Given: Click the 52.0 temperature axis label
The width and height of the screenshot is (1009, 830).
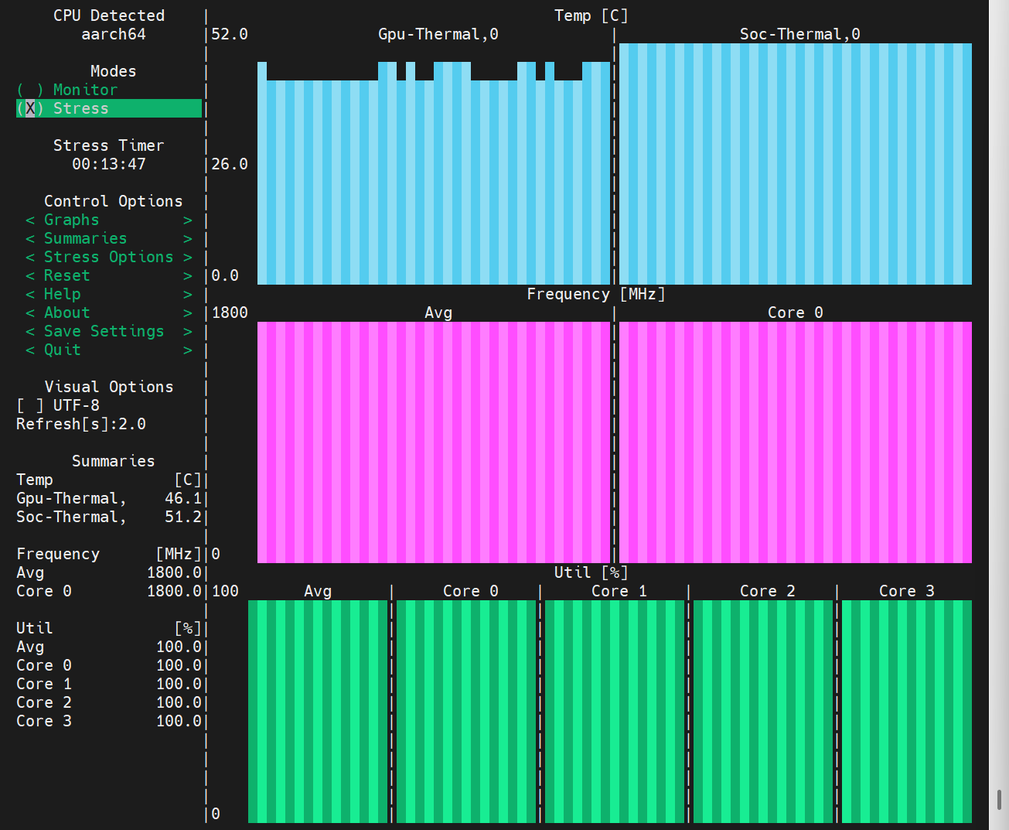Looking at the screenshot, I should click(x=230, y=34).
